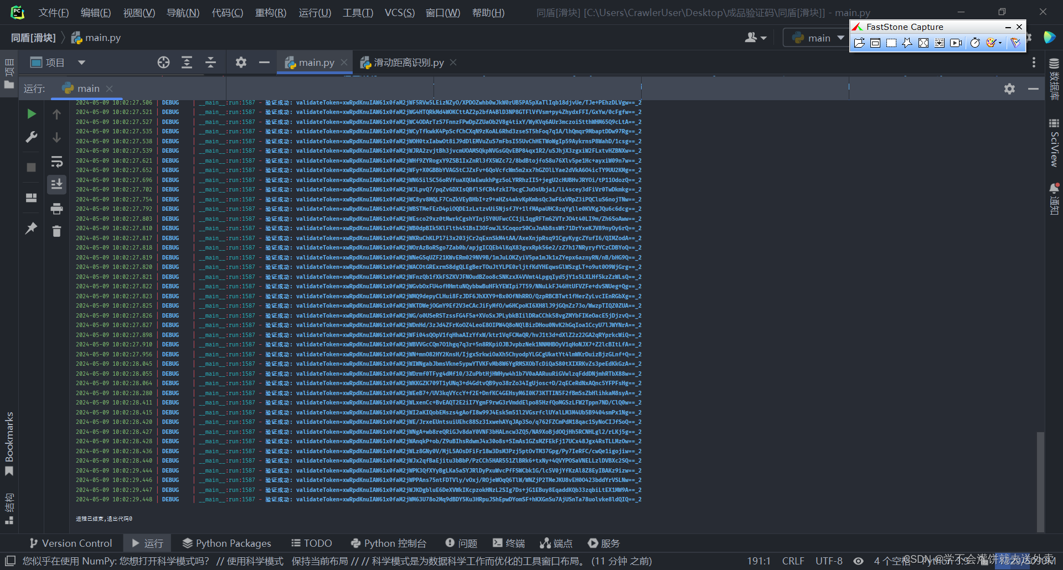Expand all in project panel

click(x=187, y=63)
